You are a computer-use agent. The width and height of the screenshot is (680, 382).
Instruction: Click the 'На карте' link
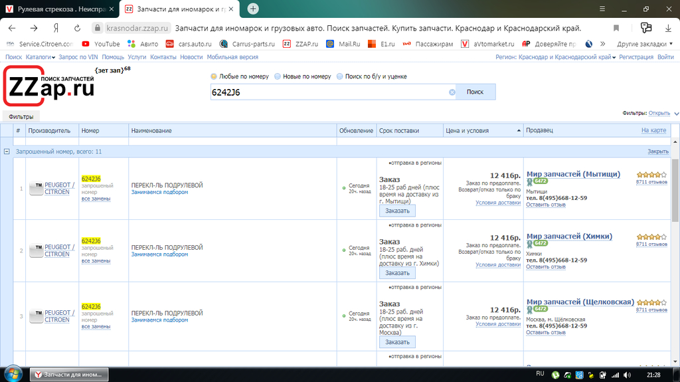click(x=653, y=130)
